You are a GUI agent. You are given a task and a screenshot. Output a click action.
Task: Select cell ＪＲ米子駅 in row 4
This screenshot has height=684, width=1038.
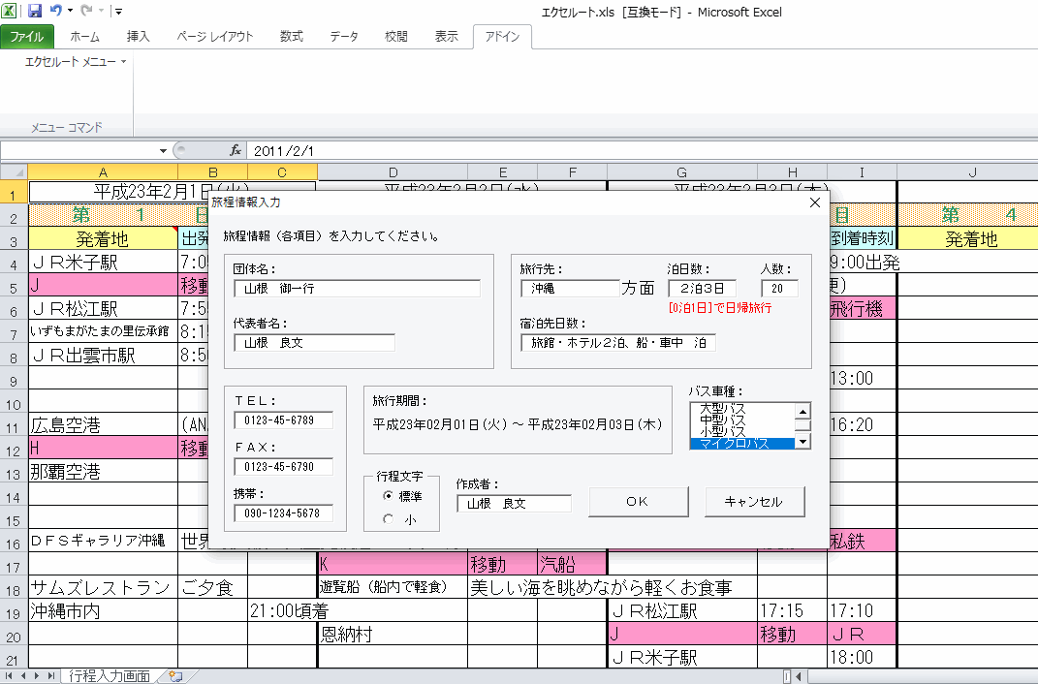tap(103, 262)
